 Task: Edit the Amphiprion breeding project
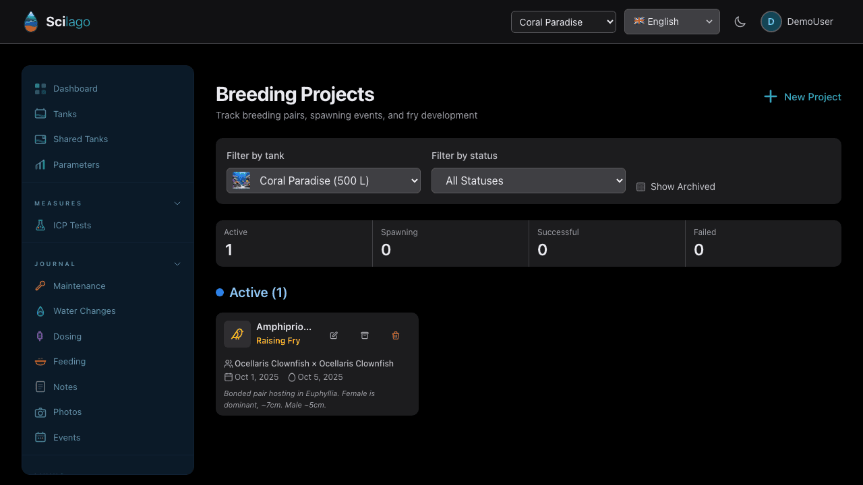[x=334, y=335]
